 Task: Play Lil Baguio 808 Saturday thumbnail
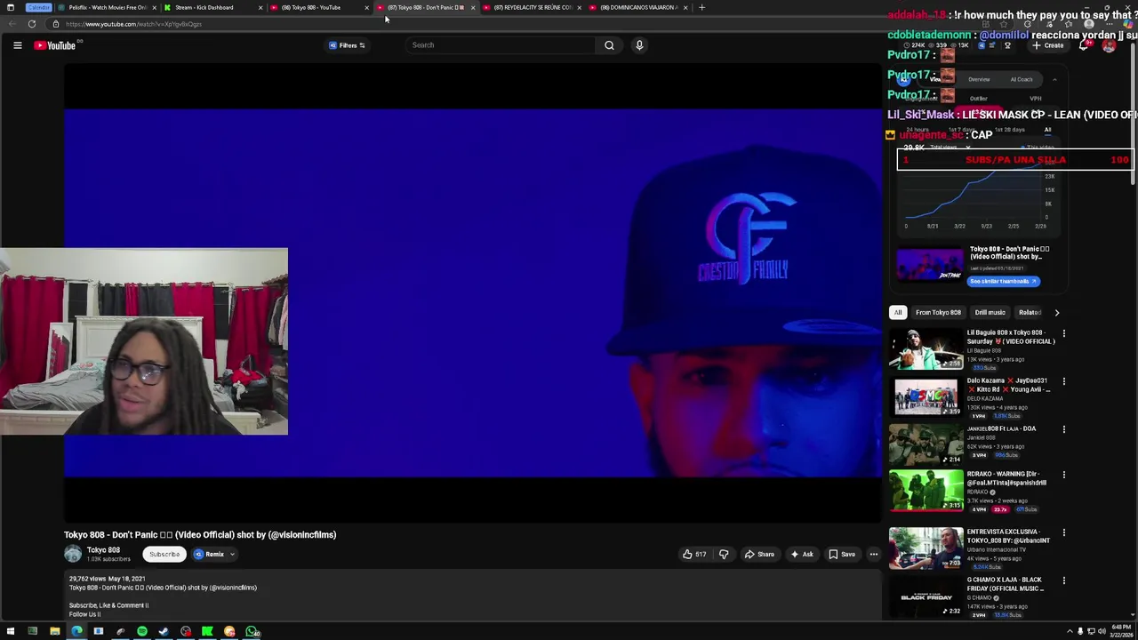[x=926, y=349]
